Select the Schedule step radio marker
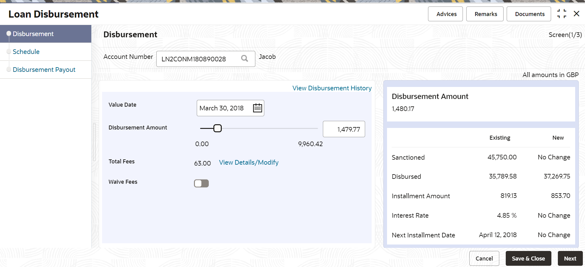 pyautogui.click(x=9, y=51)
